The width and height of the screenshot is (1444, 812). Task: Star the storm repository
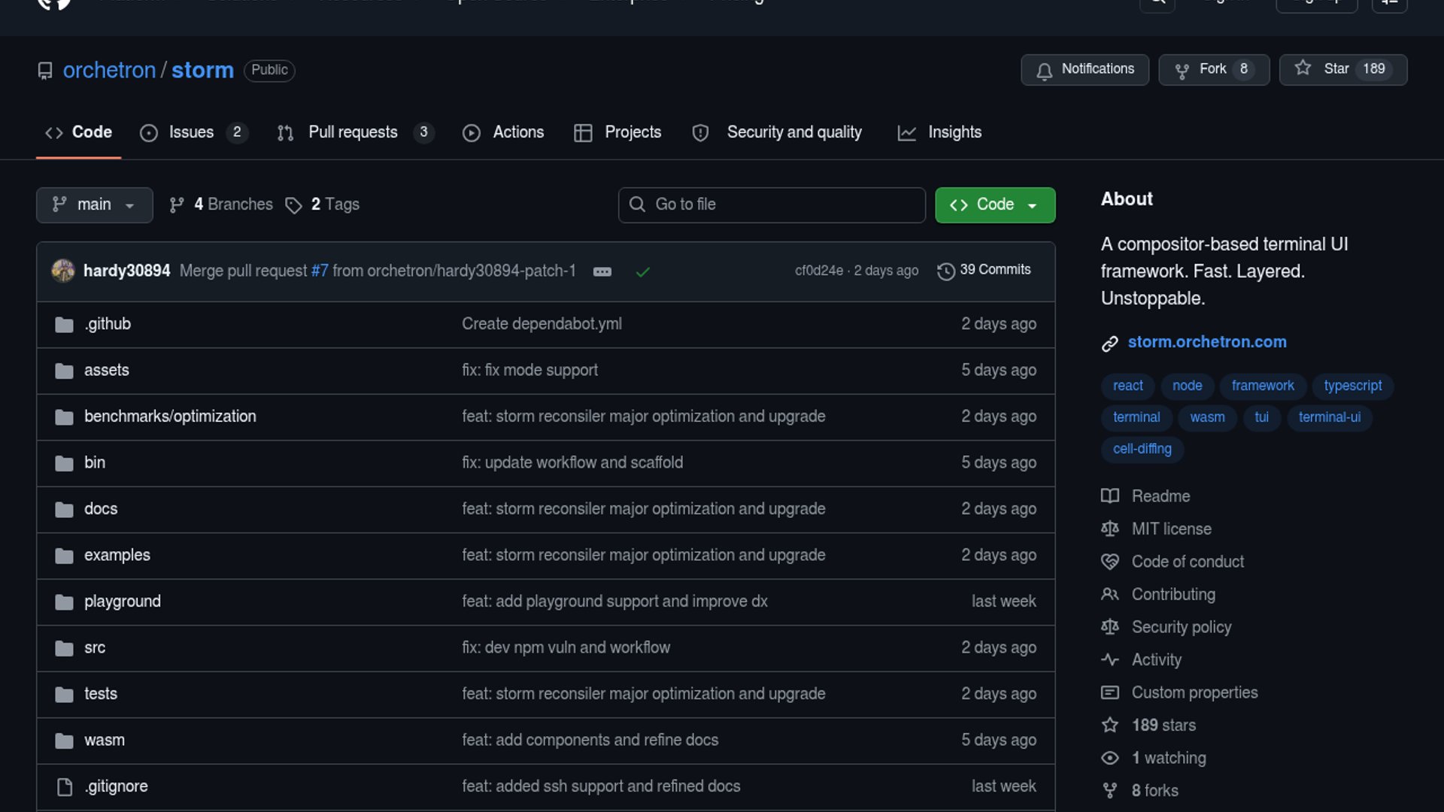[x=1342, y=69]
